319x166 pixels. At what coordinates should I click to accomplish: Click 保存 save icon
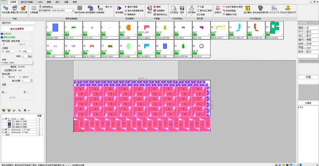(x=182, y=10)
